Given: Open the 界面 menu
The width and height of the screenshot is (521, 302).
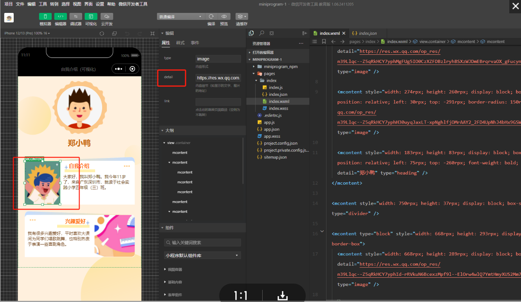Looking at the screenshot, I should [x=88, y=4].
